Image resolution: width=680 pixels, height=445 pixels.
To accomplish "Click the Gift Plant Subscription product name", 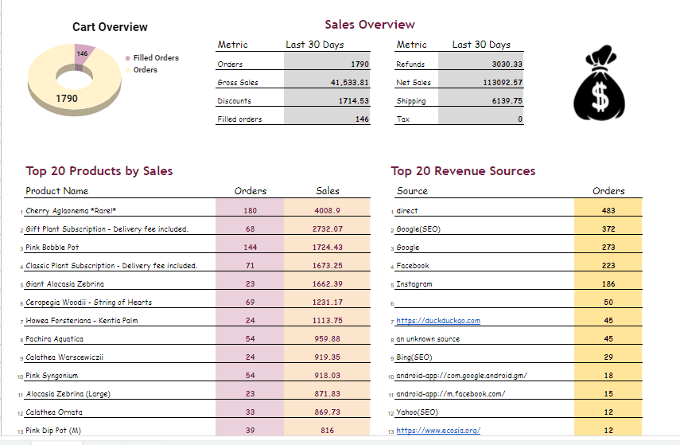I will pyautogui.click(x=107, y=229).
